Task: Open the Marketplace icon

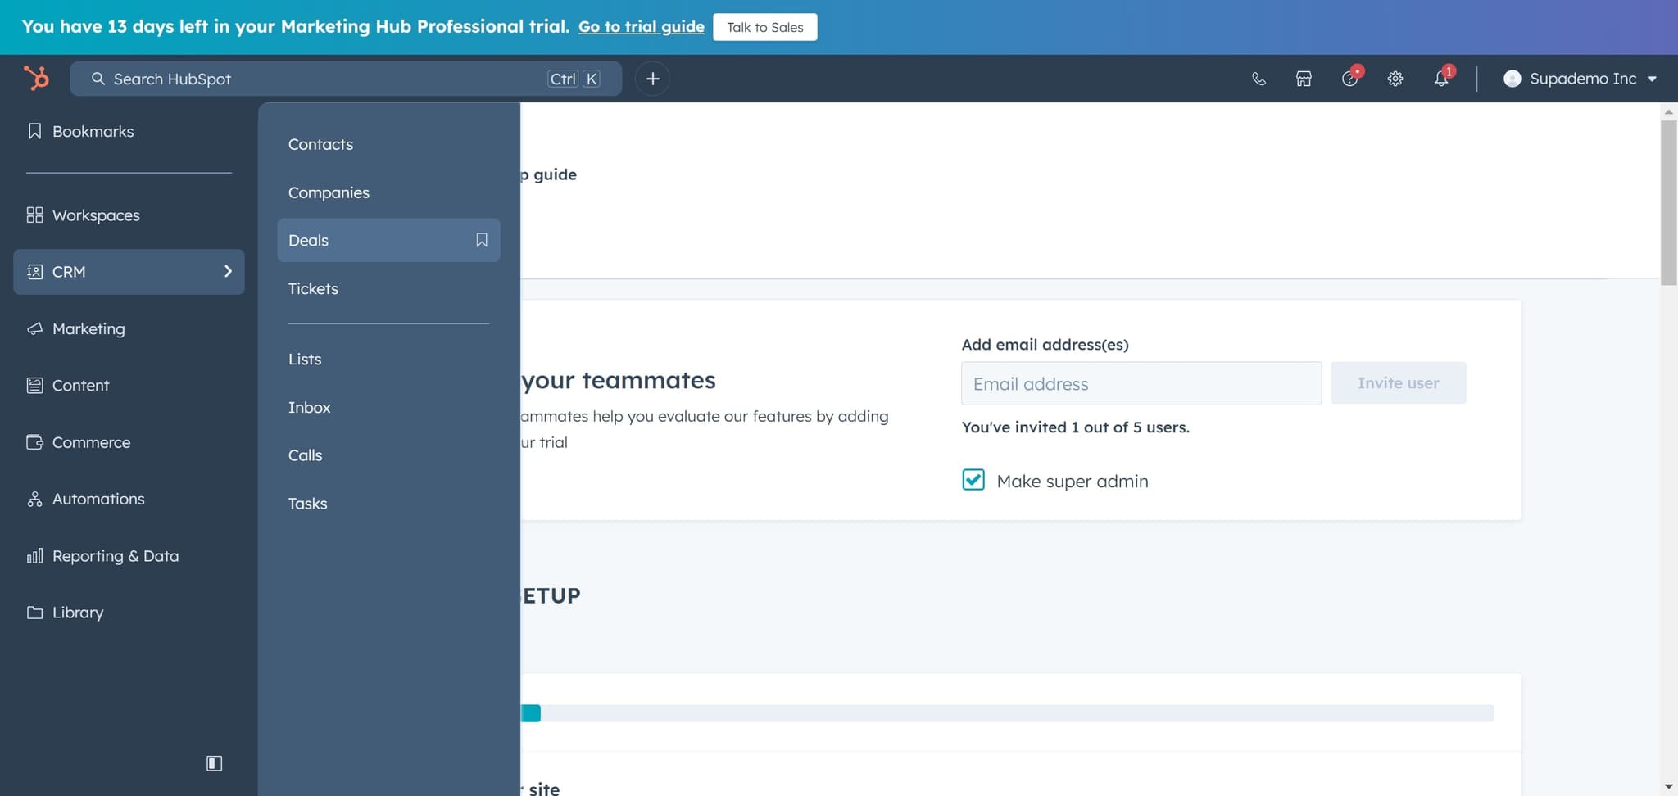Action: point(1303,78)
